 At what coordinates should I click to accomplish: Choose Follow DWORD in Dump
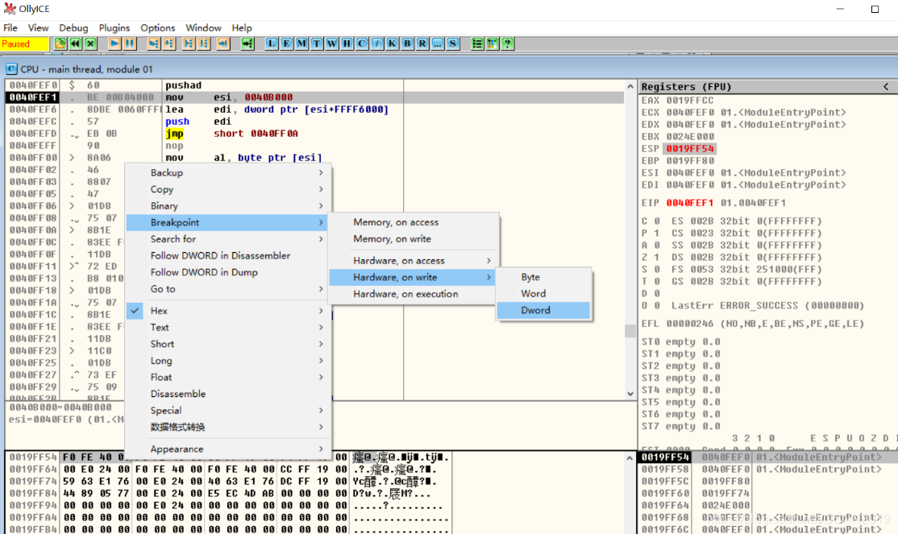point(228,272)
